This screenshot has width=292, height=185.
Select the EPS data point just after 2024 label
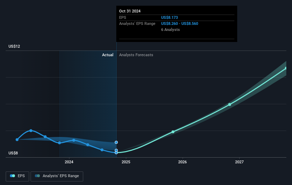pos(74,140)
